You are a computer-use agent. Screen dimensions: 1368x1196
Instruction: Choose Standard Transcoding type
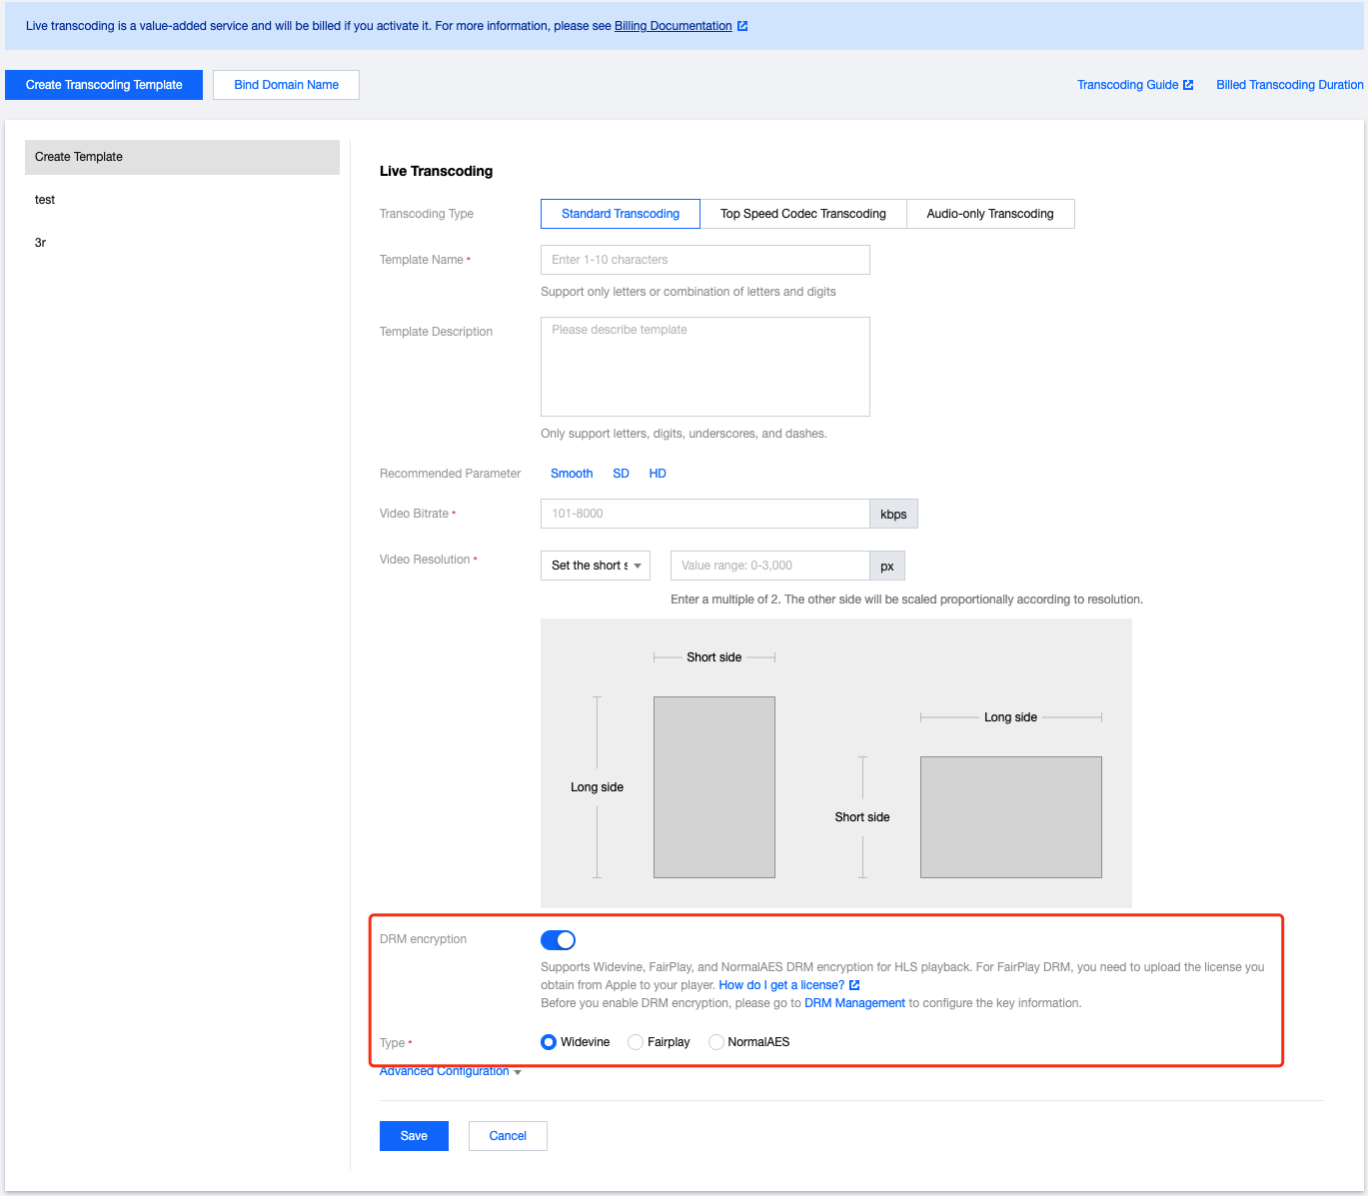(620, 214)
